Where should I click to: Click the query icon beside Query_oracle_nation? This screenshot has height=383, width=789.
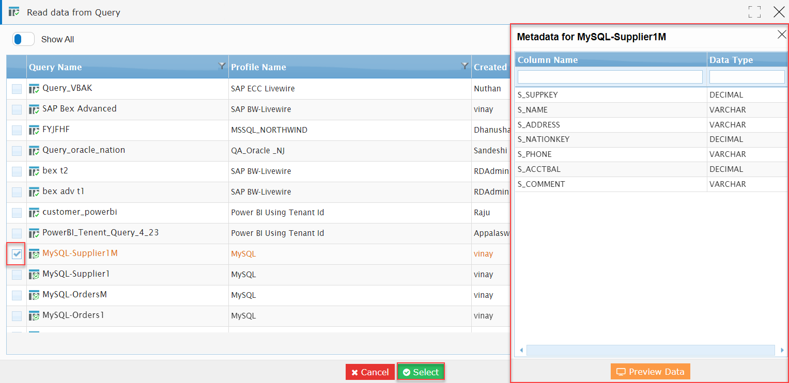click(34, 151)
